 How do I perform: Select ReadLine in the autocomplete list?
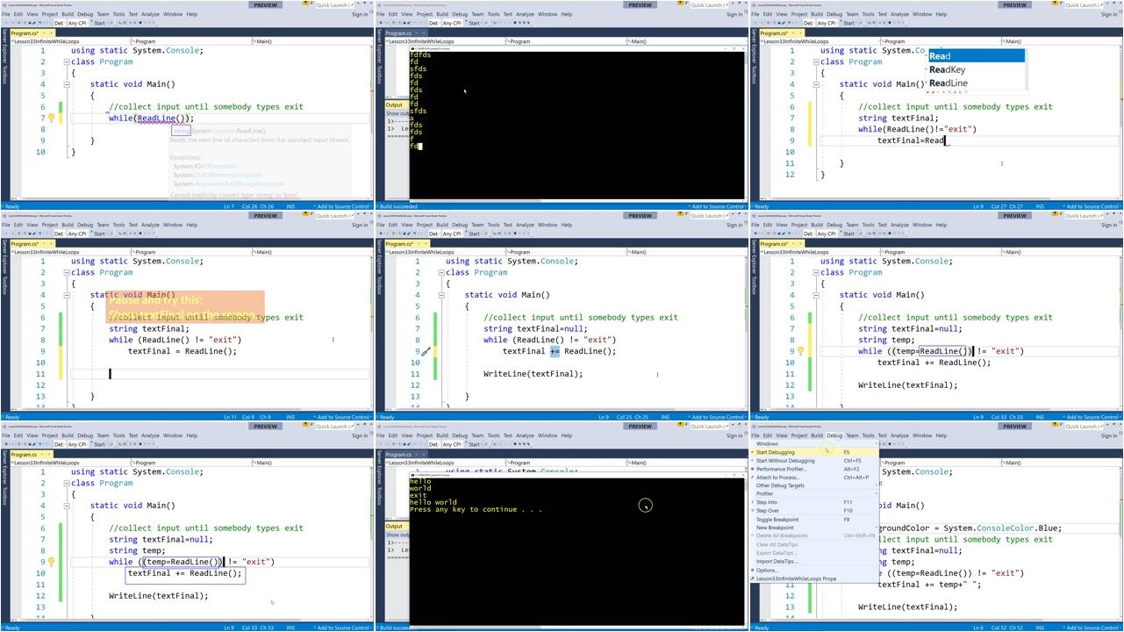point(976,83)
